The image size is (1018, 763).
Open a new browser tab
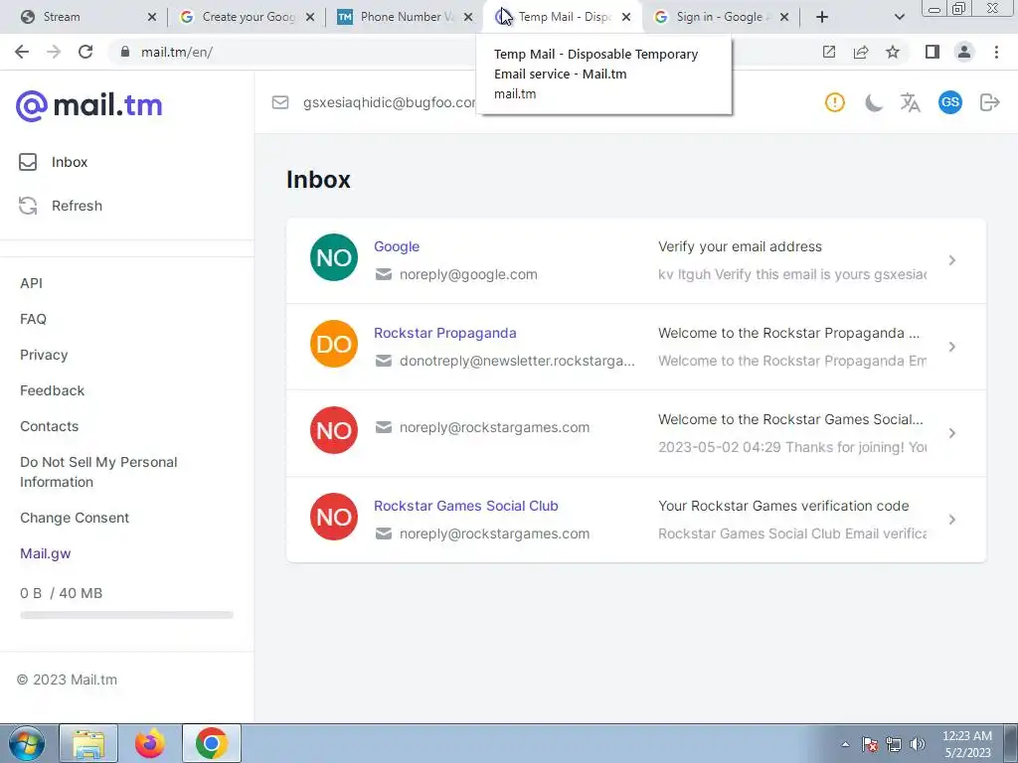pyautogui.click(x=822, y=17)
